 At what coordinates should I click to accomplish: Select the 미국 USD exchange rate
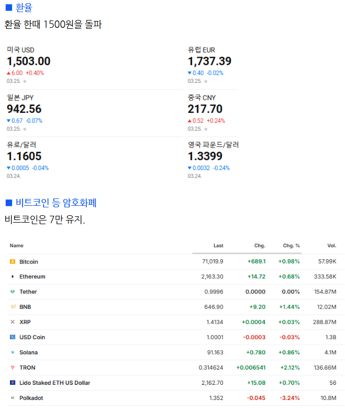tap(29, 61)
